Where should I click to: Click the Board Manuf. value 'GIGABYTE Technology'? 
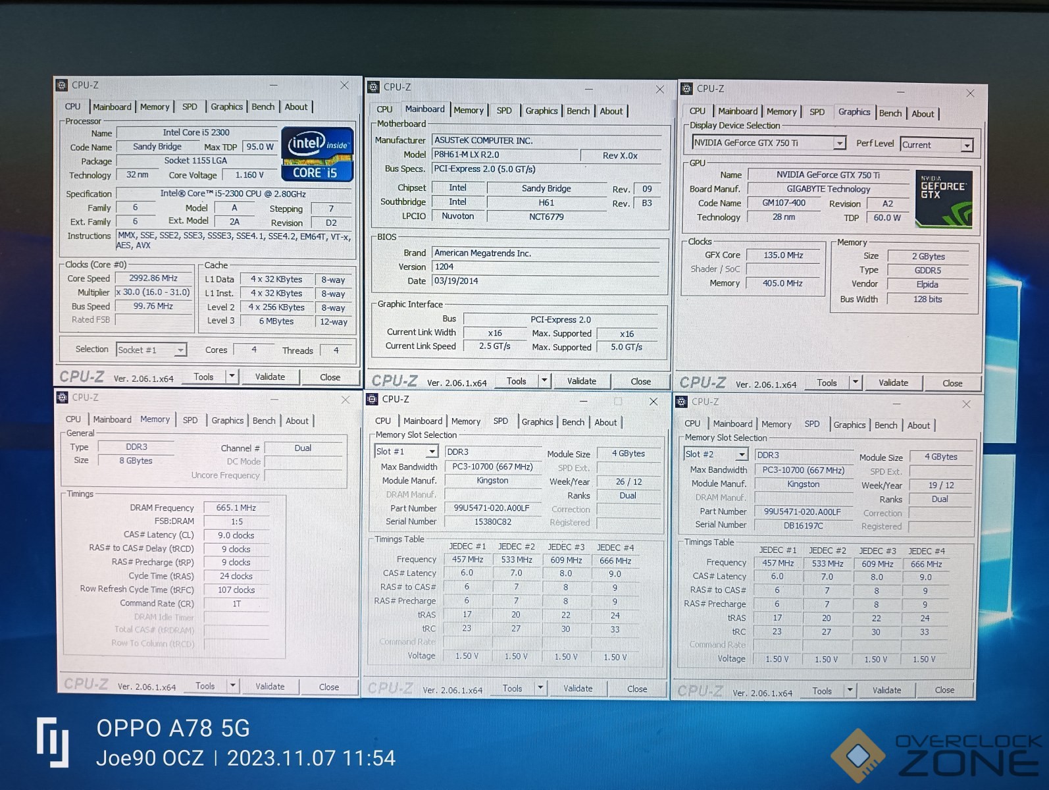[828, 189]
